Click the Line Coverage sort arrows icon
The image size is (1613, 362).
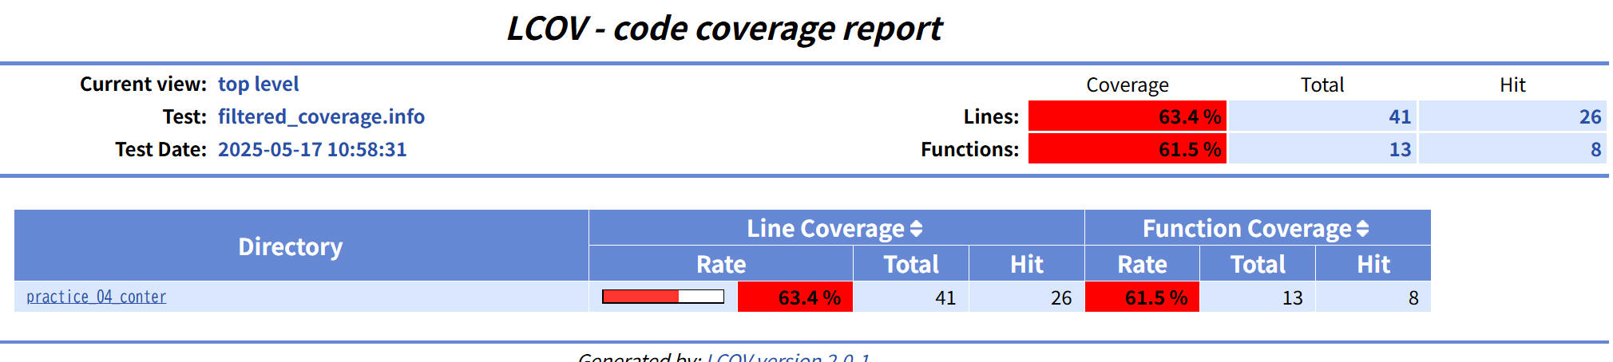pyautogui.click(x=916, y=229)
